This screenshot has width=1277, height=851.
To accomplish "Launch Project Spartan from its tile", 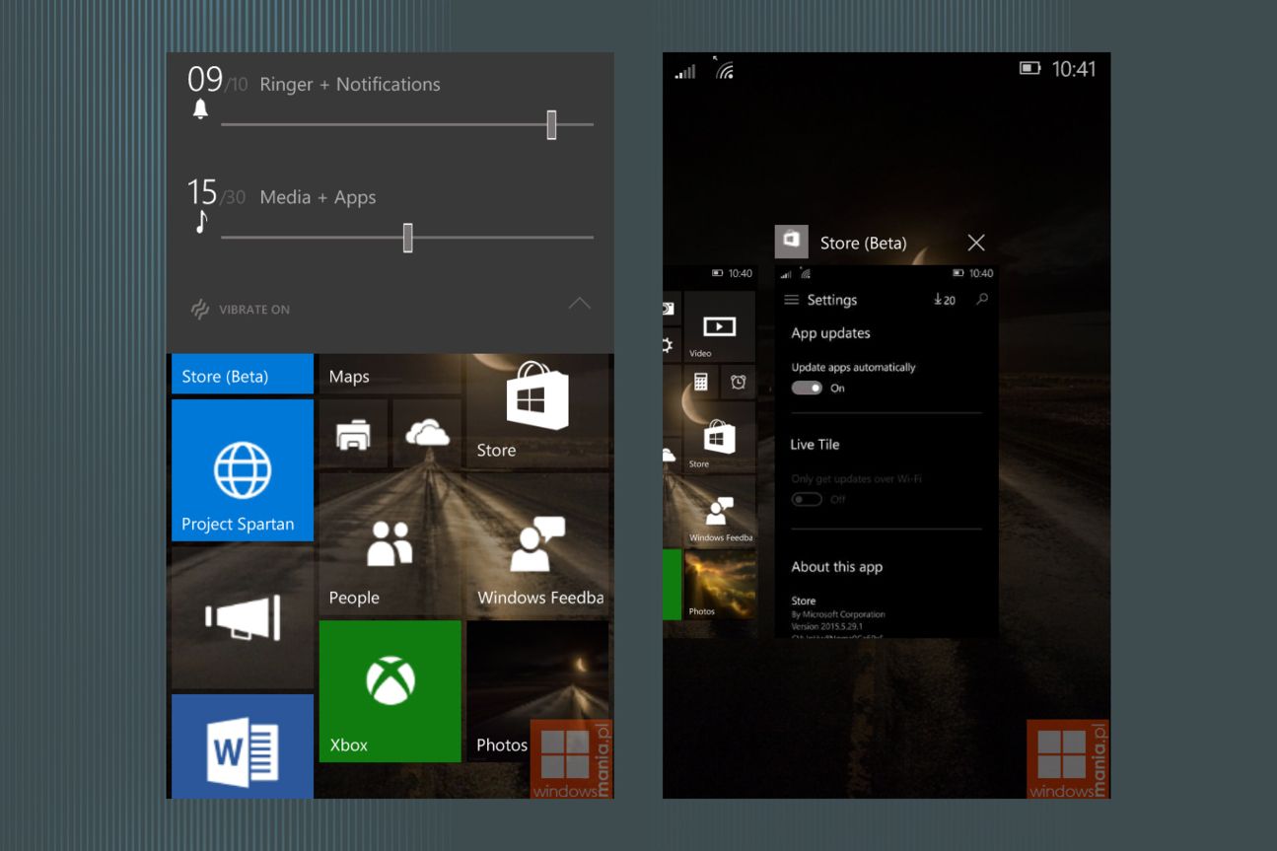I will coord(242,470).
